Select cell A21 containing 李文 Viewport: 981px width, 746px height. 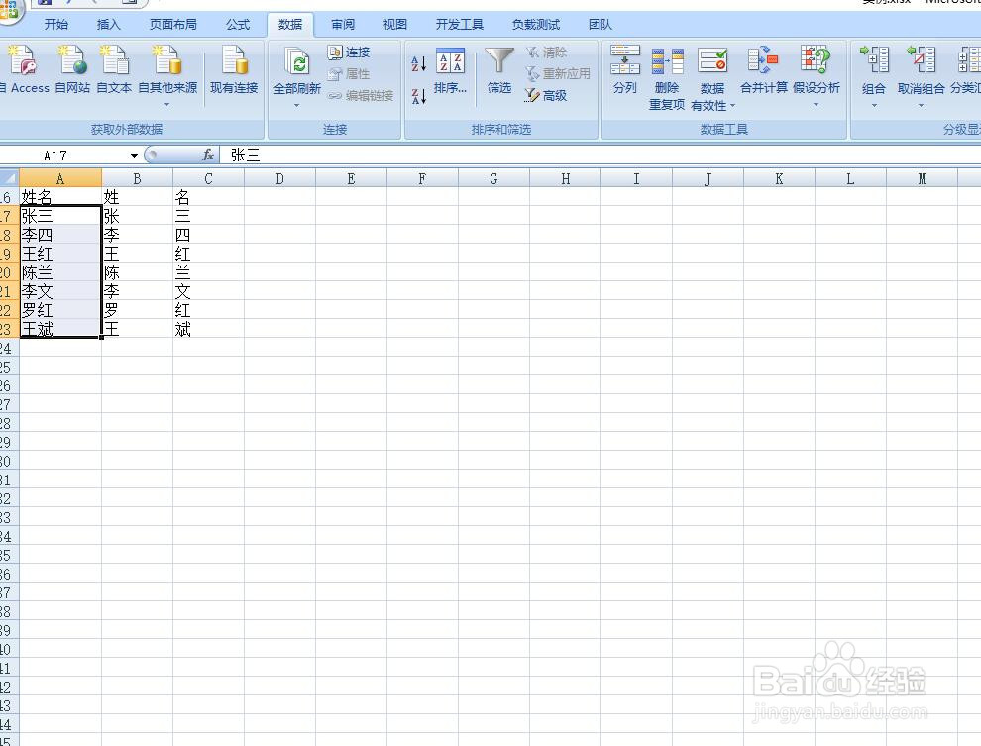pos(60,290)
